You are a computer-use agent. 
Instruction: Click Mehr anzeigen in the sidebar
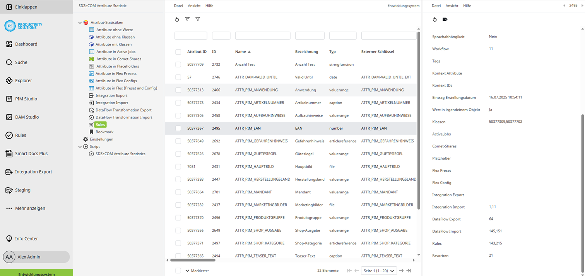click(29, 208)
